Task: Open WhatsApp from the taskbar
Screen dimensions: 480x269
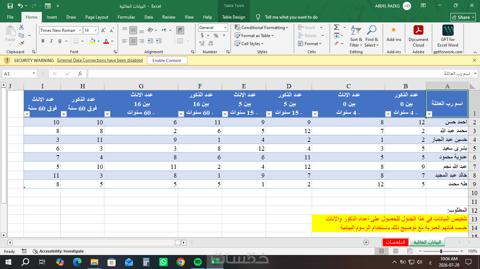Action: point(163,262)
